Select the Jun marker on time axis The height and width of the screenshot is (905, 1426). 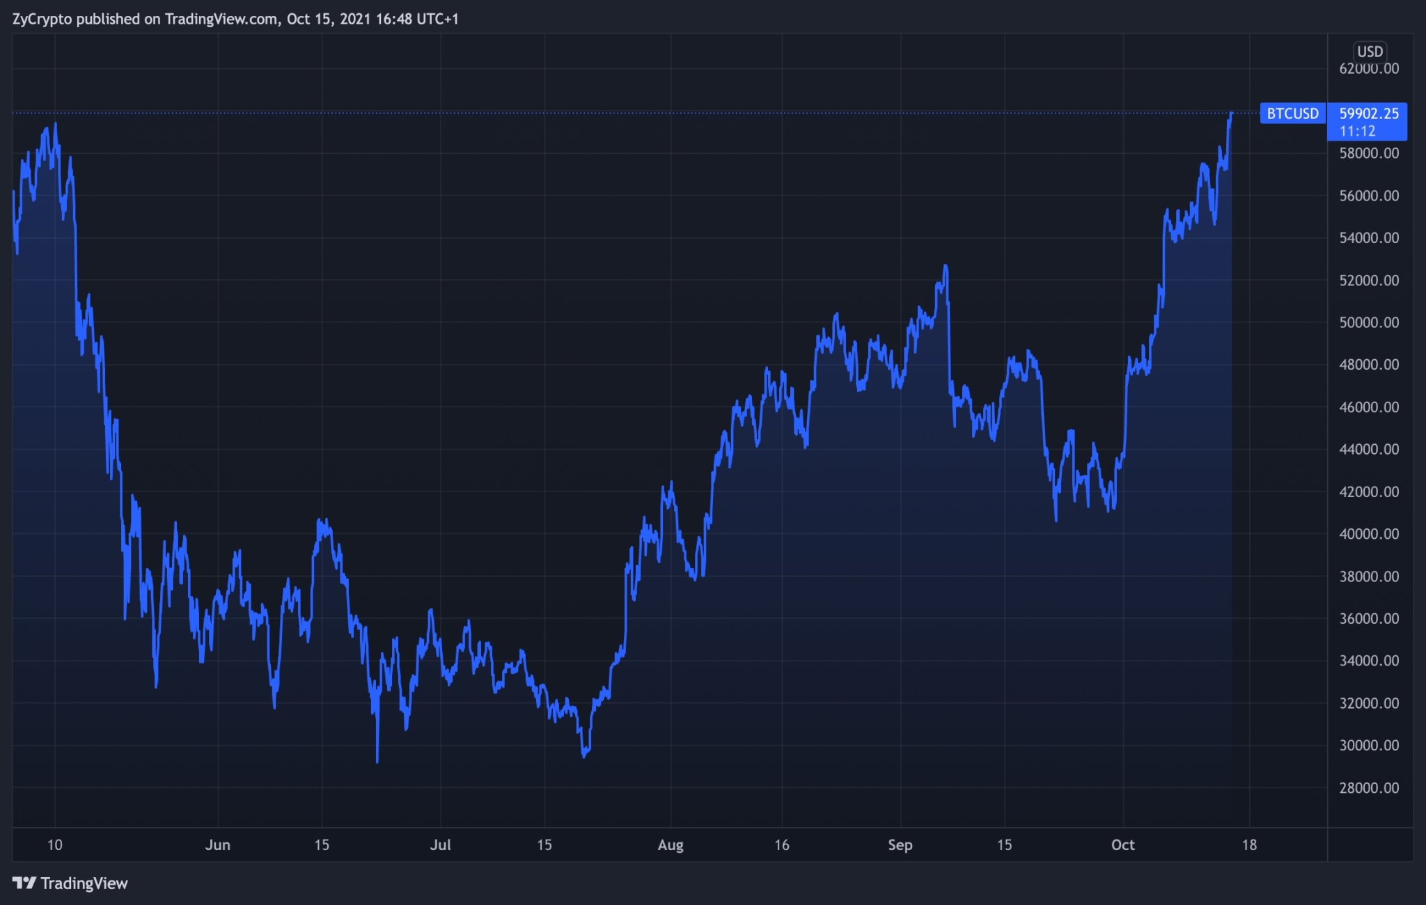click(x=217, y=844)
